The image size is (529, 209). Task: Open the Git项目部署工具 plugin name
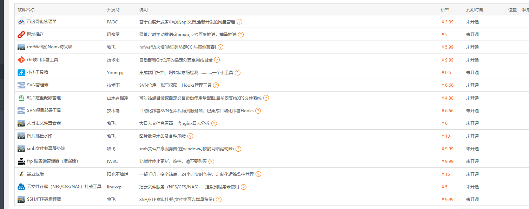coord(42,60)
